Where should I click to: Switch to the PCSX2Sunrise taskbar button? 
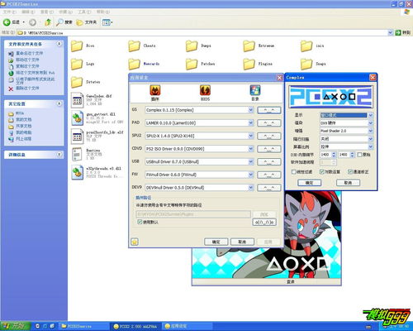[84, 326]
